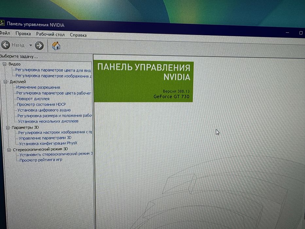Viewport: 305px width, 229px height.
Task: Open Просмотр состояния HDCP
Action: tap(42, 104)
